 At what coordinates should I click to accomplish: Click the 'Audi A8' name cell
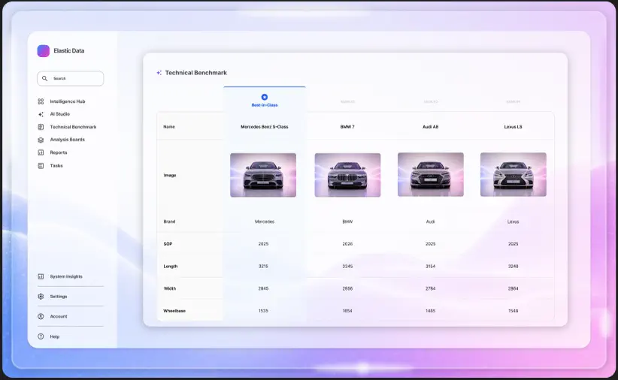430,127
